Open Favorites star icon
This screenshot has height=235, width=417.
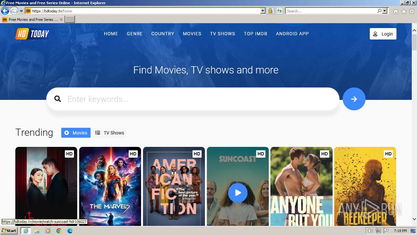point(404,11)
